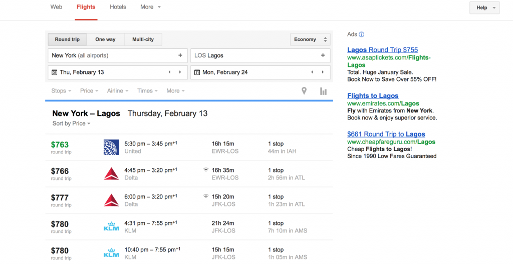
Task: Add another destination with LOS Lagos plus icon
Action: (323, 55)
